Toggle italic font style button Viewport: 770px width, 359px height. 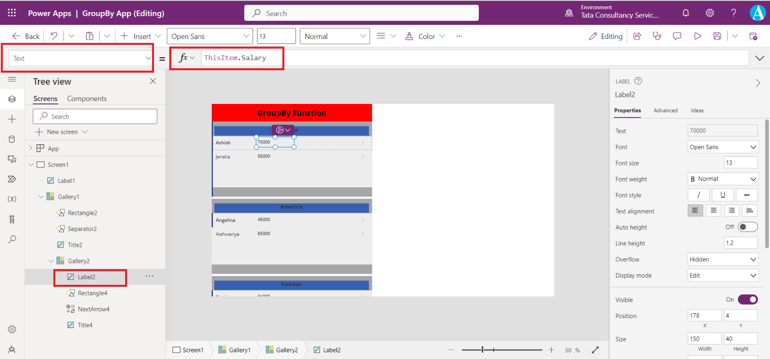(698, 195)
